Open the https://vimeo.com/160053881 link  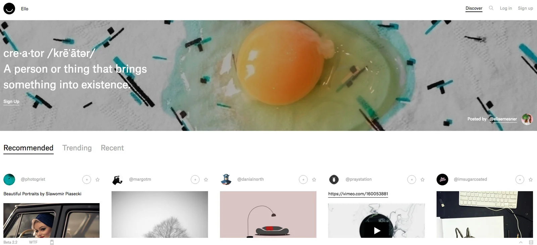(358, 194)
